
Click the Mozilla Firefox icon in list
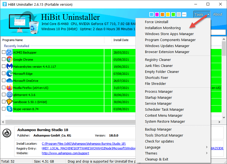click(x=9, y=88)
